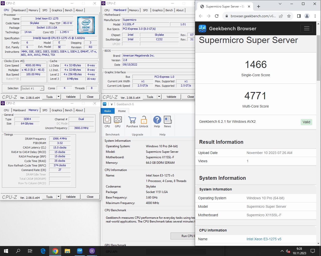This screenshot has height=256, width=321.
Task: Click Tools button in Mainboard CPU-Z window
Action: click(150, 97)
